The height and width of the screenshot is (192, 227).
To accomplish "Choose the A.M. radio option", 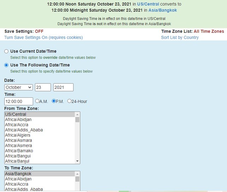I will 37,101.
